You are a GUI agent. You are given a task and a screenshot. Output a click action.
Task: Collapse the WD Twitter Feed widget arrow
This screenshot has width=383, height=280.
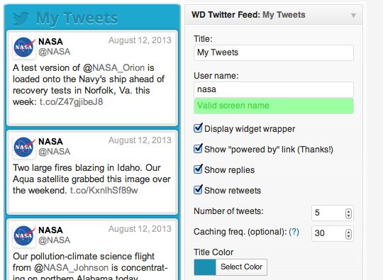coord(353,16)
